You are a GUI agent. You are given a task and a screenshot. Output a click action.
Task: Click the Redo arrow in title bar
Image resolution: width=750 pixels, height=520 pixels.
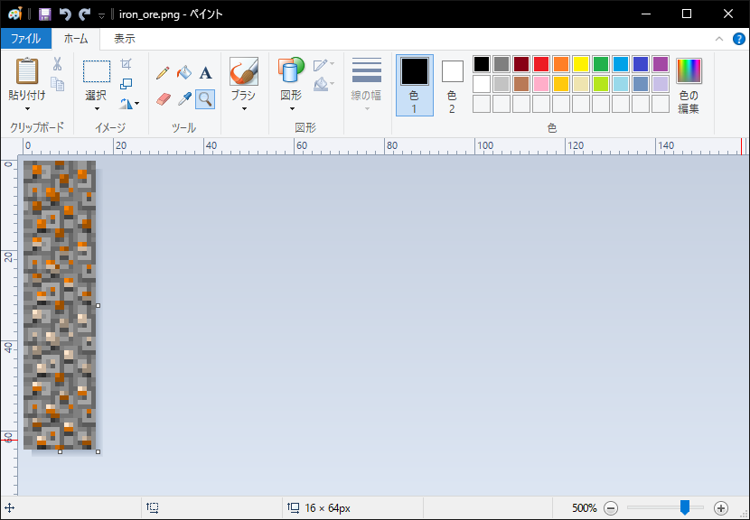(x=85, y=14)
